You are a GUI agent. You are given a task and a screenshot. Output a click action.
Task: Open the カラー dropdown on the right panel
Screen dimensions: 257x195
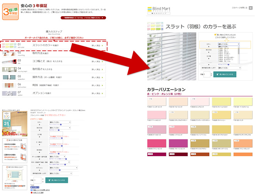pos(229,44)
